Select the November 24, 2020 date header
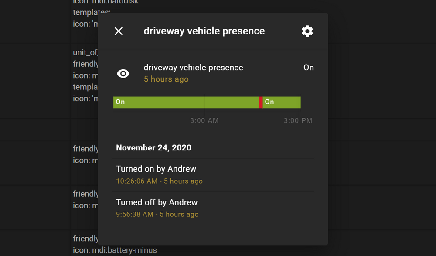The width and height of the screenshot is (436, 256). 153,147
